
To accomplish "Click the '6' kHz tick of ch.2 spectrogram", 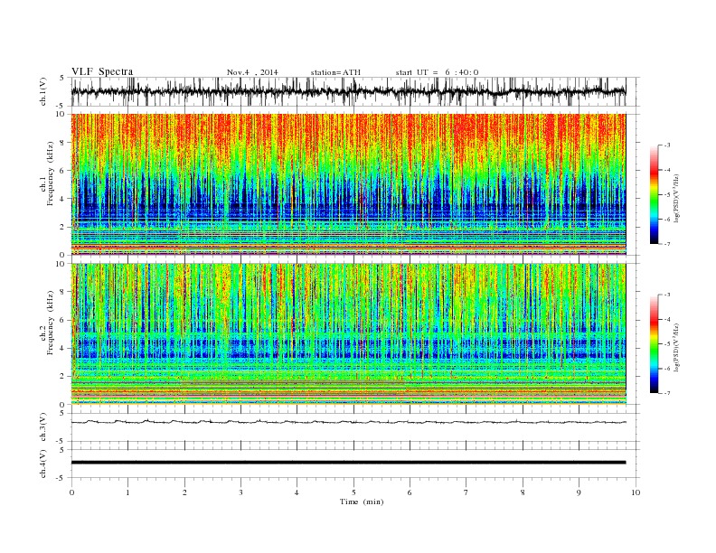I will [63, 320].
